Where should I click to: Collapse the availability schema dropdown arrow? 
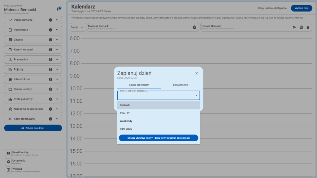click(x=196, y=95)
